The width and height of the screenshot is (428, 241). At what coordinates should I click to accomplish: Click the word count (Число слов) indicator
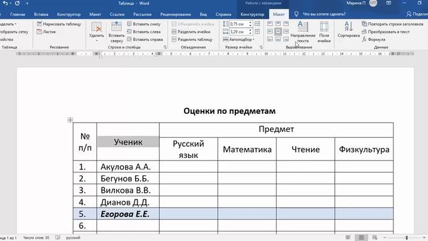click(x=36, y=238)
